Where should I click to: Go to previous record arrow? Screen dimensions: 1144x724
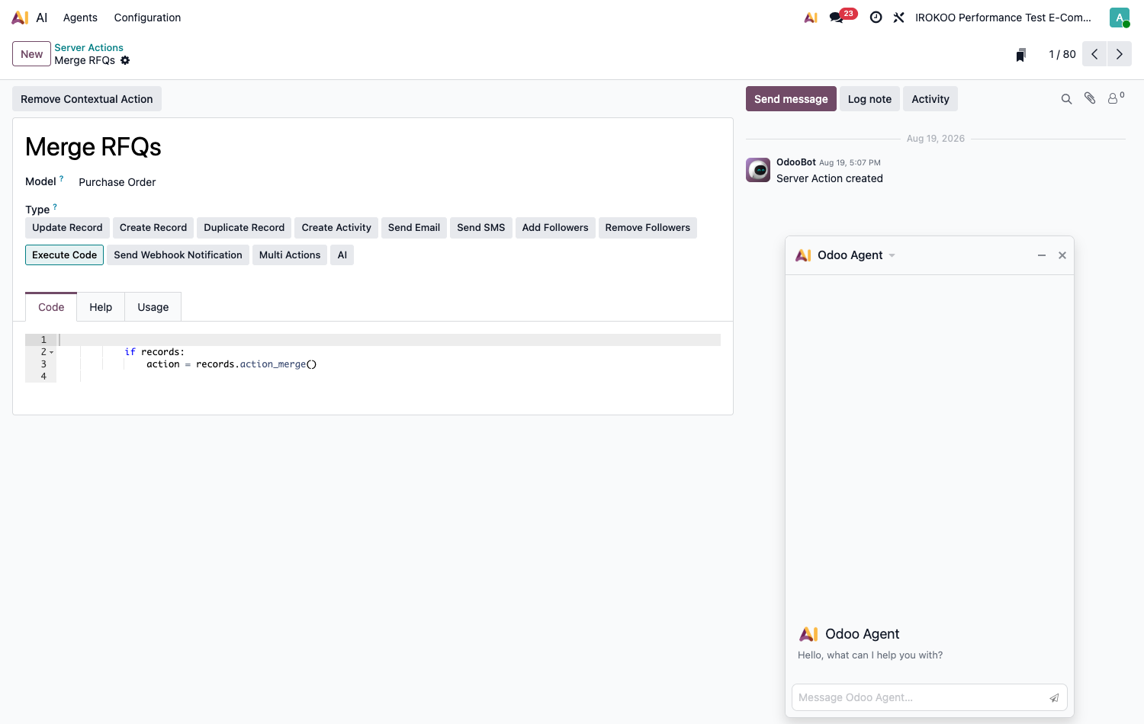[x=1094, y=54]
